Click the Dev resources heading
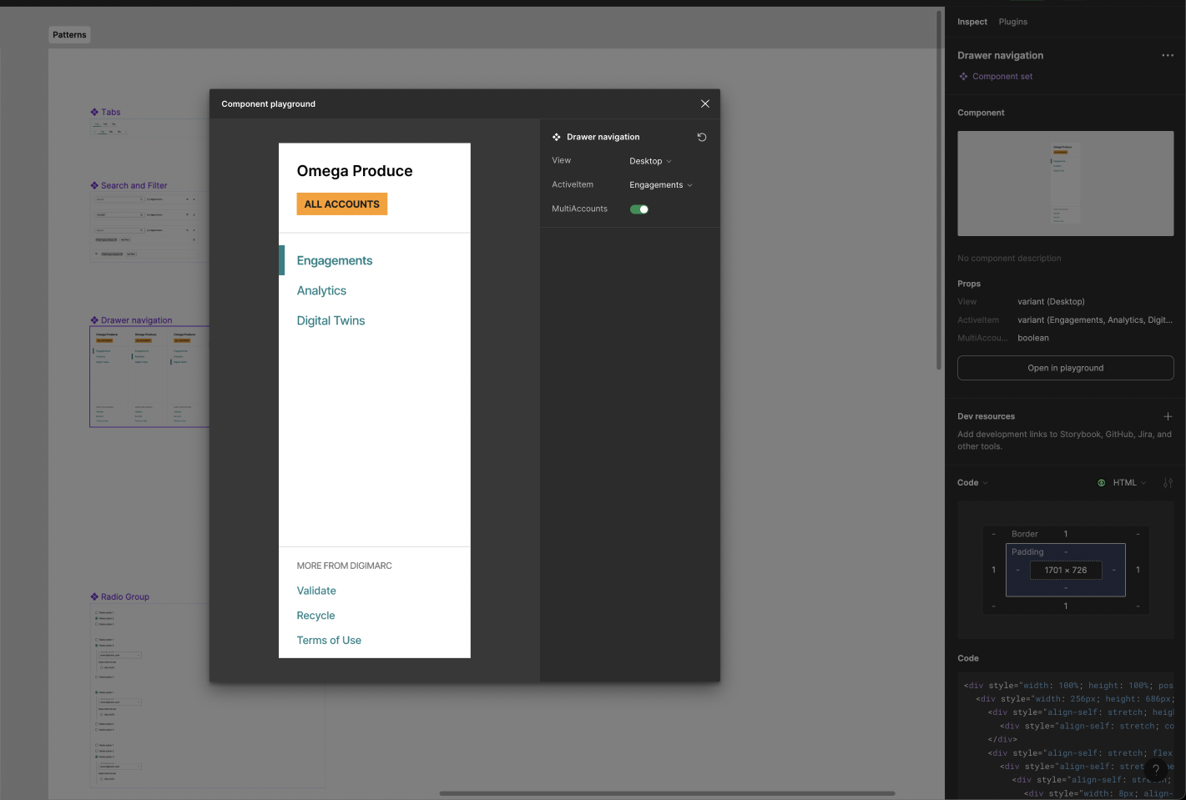The image size is (1186, 800). [x=987, y=416]
